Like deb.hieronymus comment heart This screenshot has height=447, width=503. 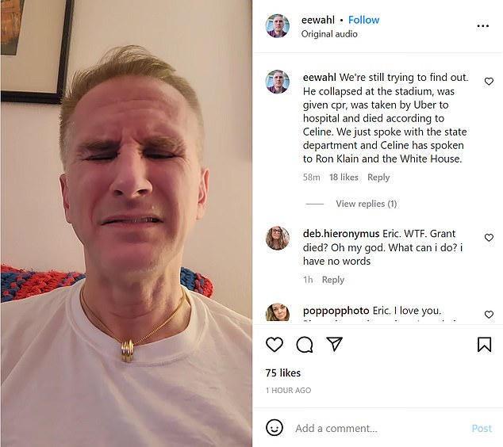[x=489, y=238]
